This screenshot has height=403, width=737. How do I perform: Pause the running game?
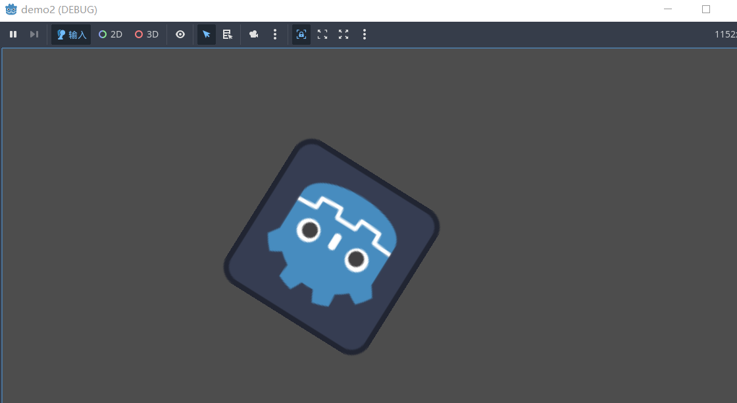point(13,34)
